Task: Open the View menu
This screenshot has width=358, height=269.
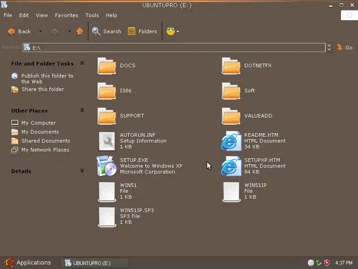Action: pyautogui.click(x=42, y=15)
